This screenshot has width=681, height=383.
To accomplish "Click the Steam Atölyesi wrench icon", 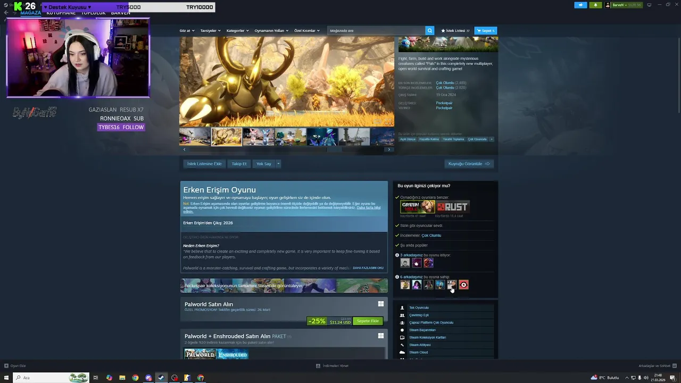I will [402, 345].
